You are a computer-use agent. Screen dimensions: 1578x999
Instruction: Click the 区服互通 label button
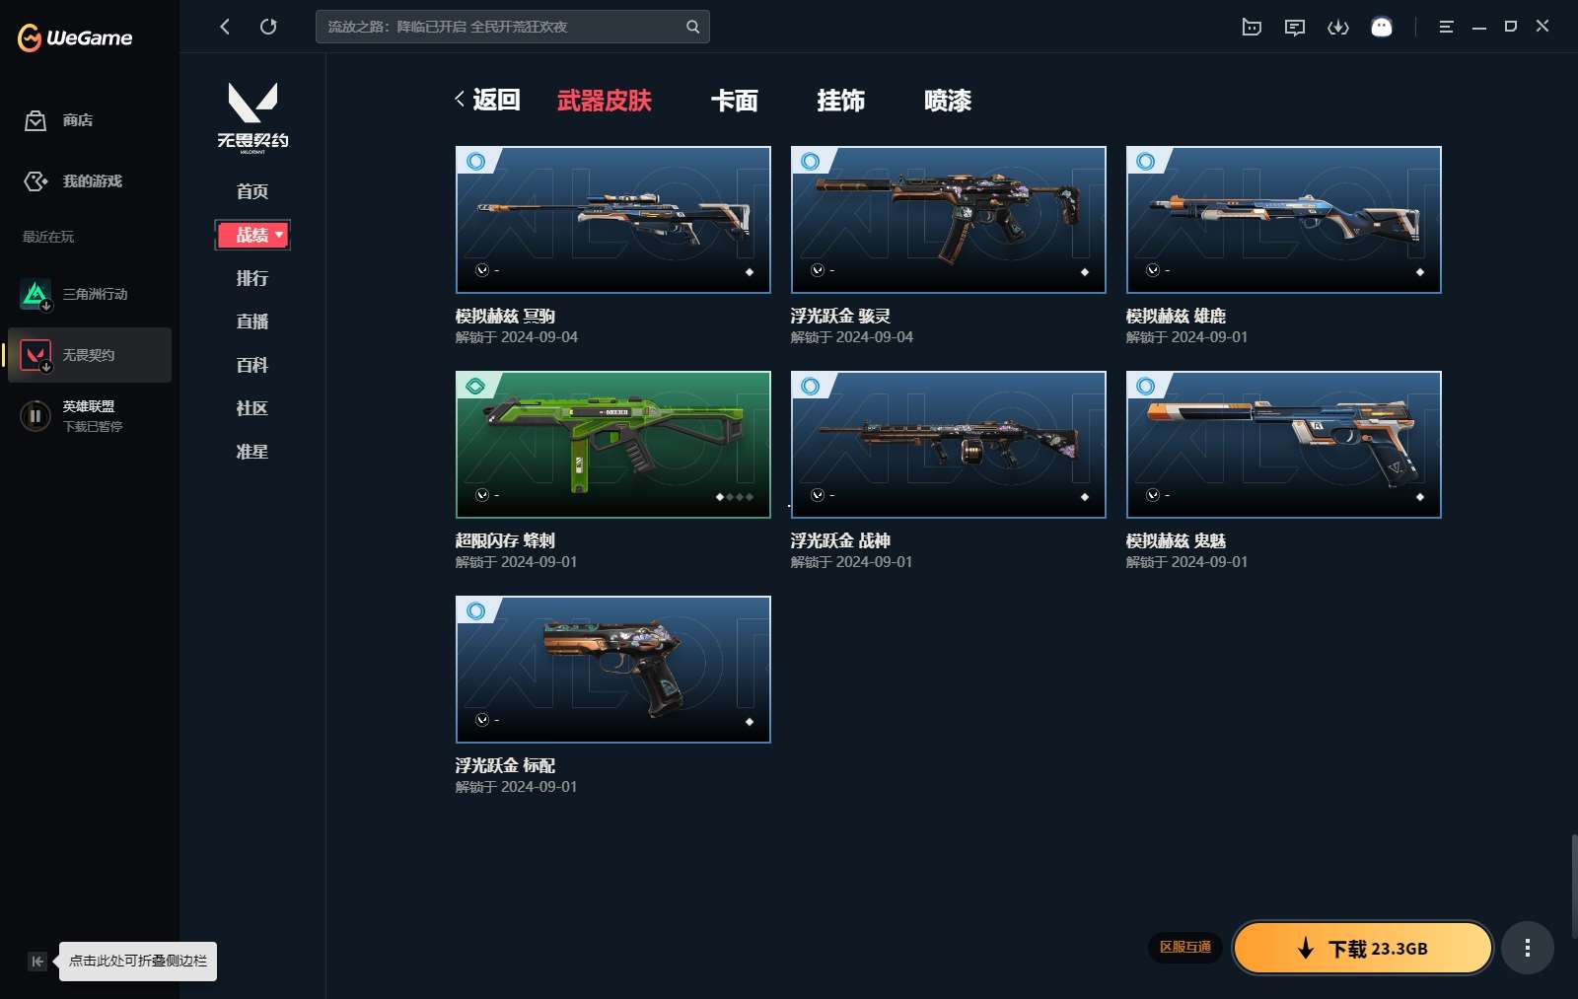coord(1184,947)
